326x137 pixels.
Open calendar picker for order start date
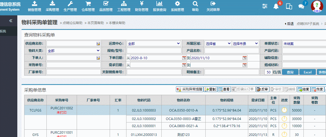point(184,58)
